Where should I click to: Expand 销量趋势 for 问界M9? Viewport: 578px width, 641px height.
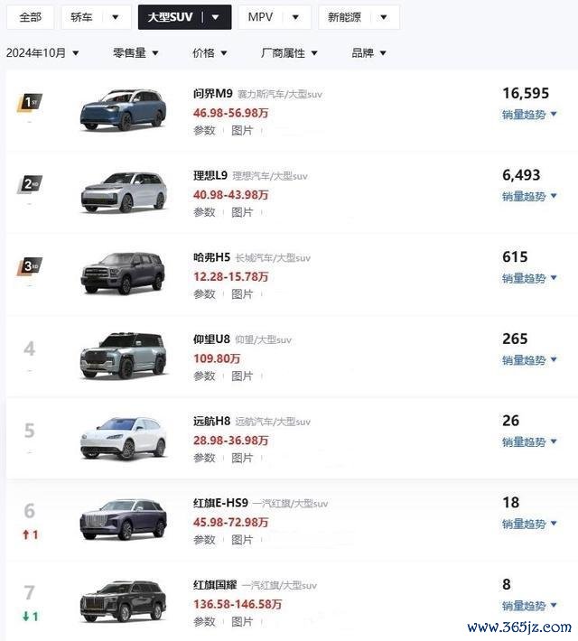pyautogui.click(x=529, y=115)
